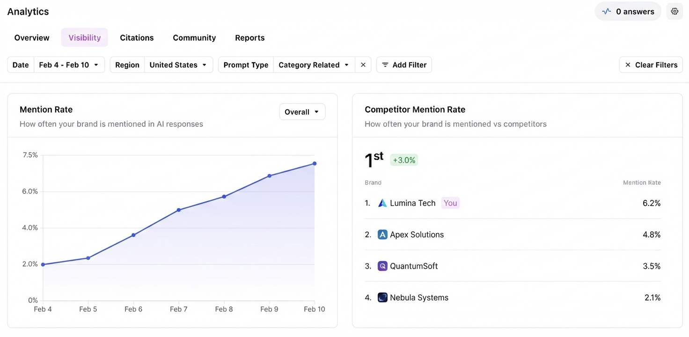Open the settings gear icon
Screen dimensions: 689x337
[674, 11]
